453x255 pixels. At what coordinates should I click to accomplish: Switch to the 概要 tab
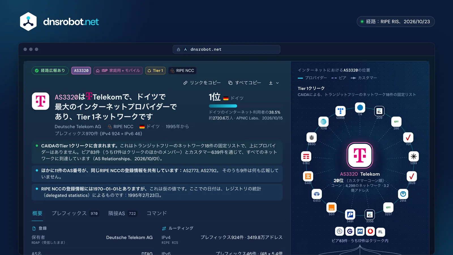(37, 213)
